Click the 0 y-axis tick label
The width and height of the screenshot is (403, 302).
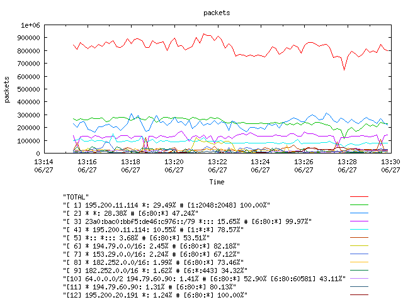tap(38, 154)
